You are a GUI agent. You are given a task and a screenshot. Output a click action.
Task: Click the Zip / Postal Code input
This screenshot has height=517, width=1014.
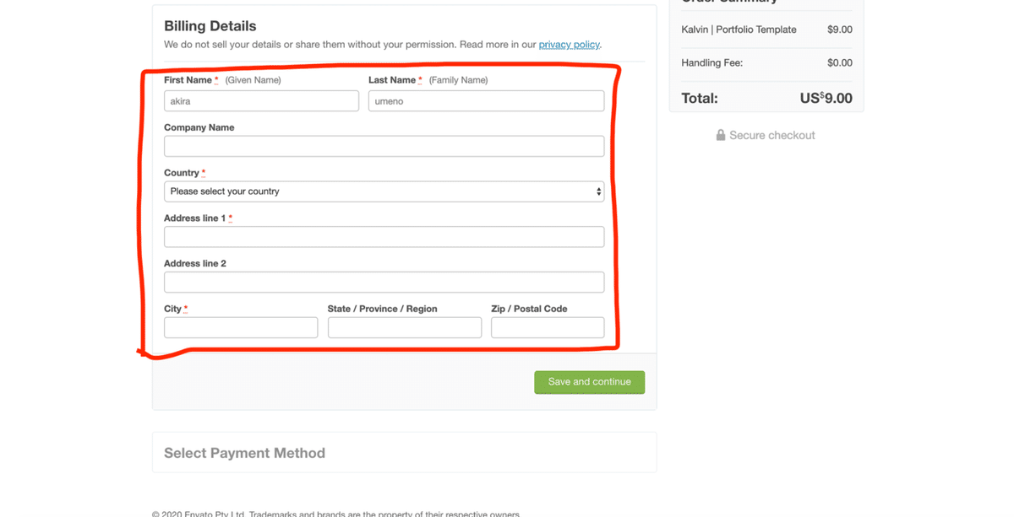548,327
